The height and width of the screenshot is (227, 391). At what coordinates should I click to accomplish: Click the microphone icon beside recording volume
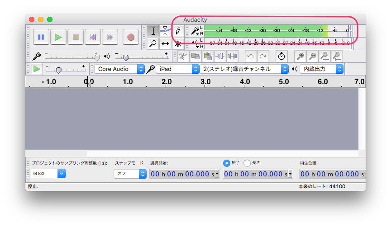[37, 57]
